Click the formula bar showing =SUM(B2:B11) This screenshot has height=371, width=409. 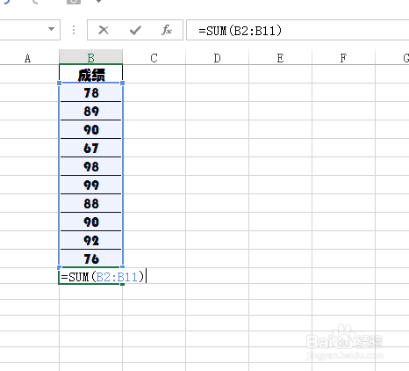pyautogui.click(x=298, y=30)
